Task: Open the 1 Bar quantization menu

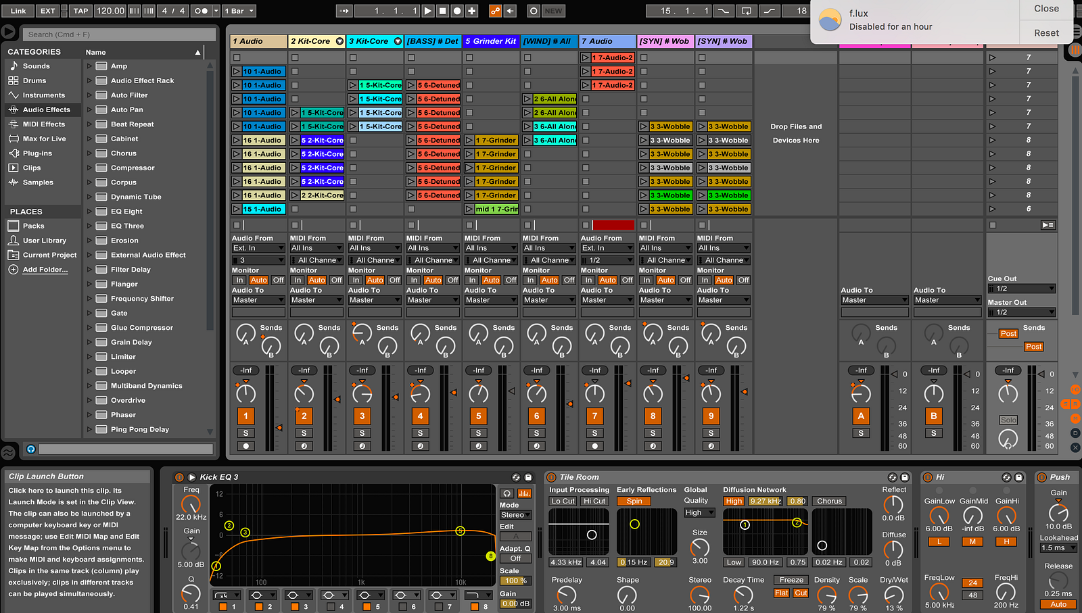Action: click(x=239, y=11)
